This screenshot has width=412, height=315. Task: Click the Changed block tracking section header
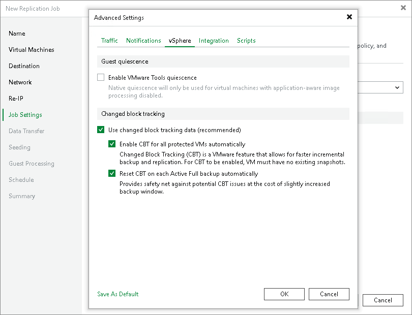tap(223, 114)
